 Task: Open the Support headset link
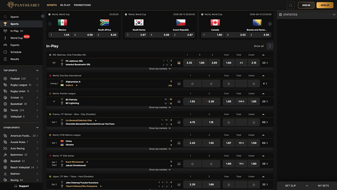21,186
